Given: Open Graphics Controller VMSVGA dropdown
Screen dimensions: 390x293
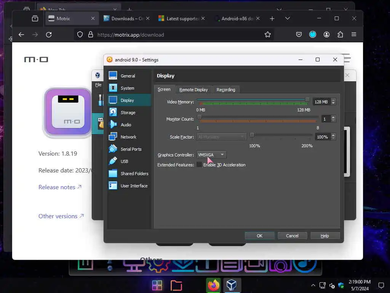Looking at the screenshot, I should point(211,155).
